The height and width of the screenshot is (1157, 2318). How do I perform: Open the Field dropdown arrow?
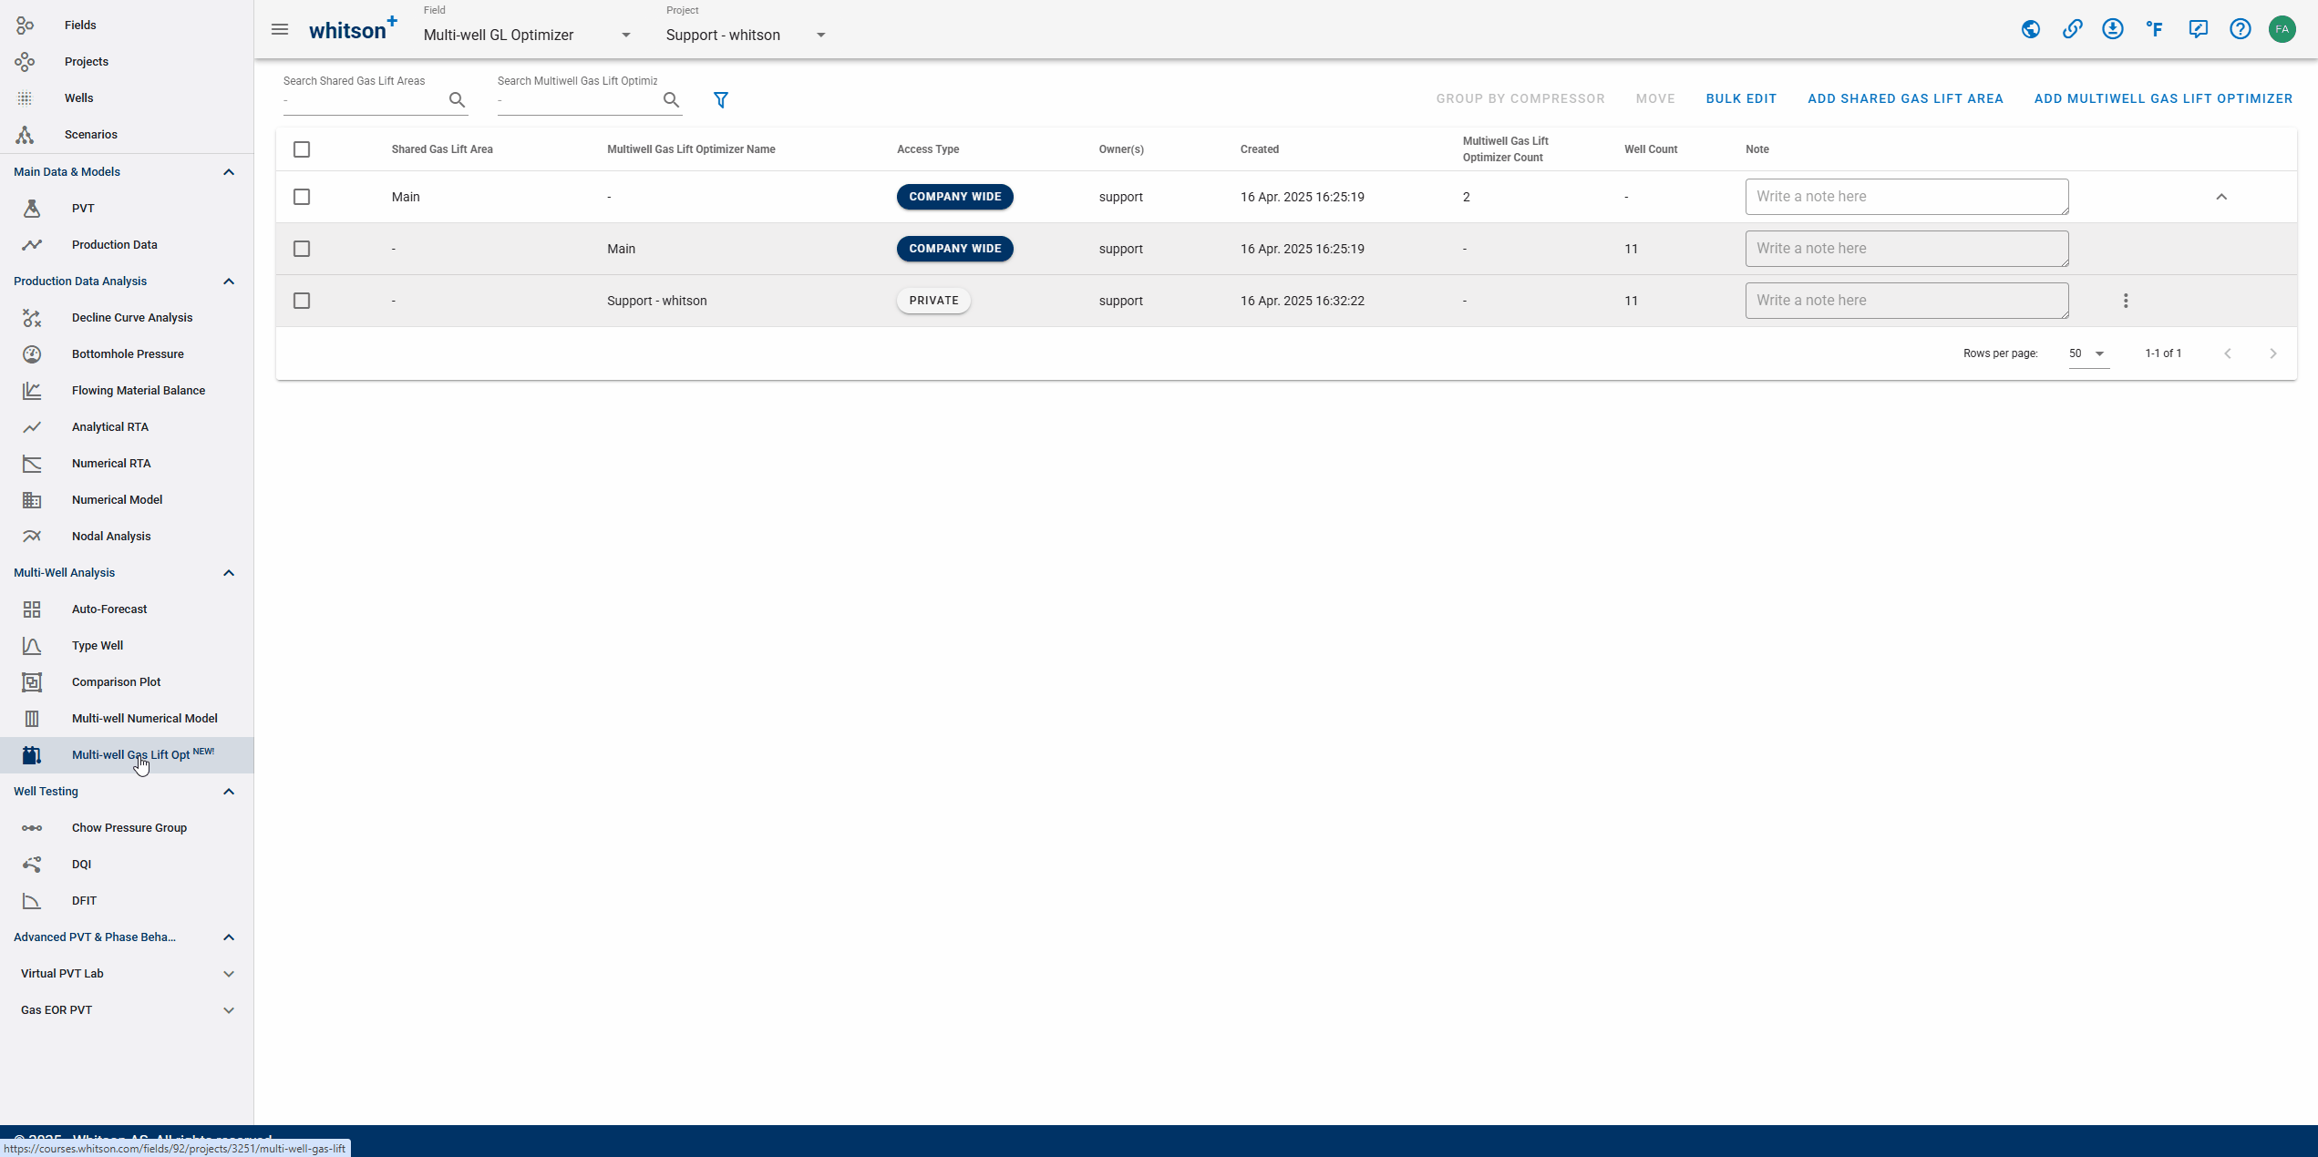626,35
